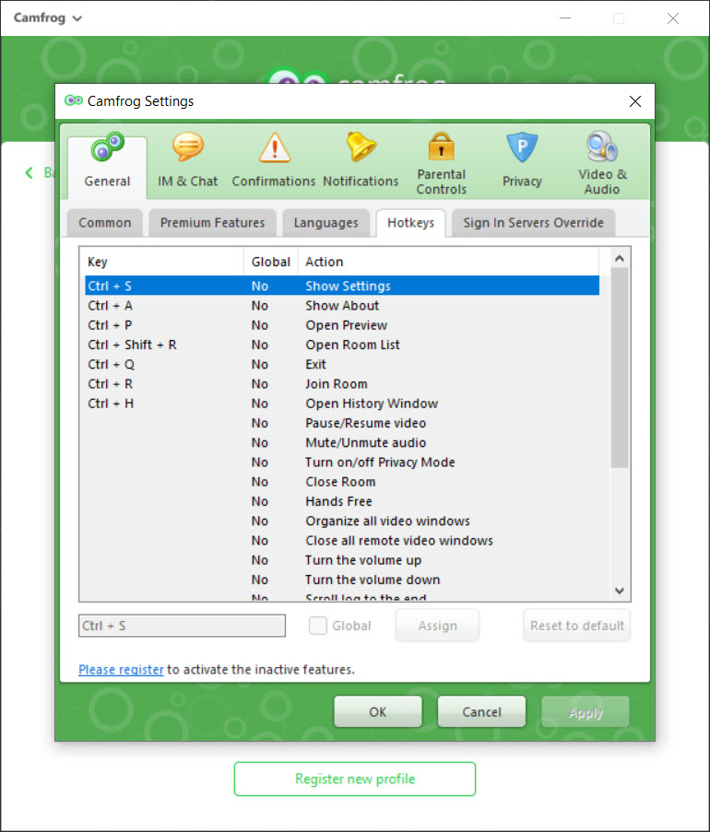This screenshot has height=832, width=710.
Task: Click the Action column header
Action: pyautogui.click(x=448, y=262)
